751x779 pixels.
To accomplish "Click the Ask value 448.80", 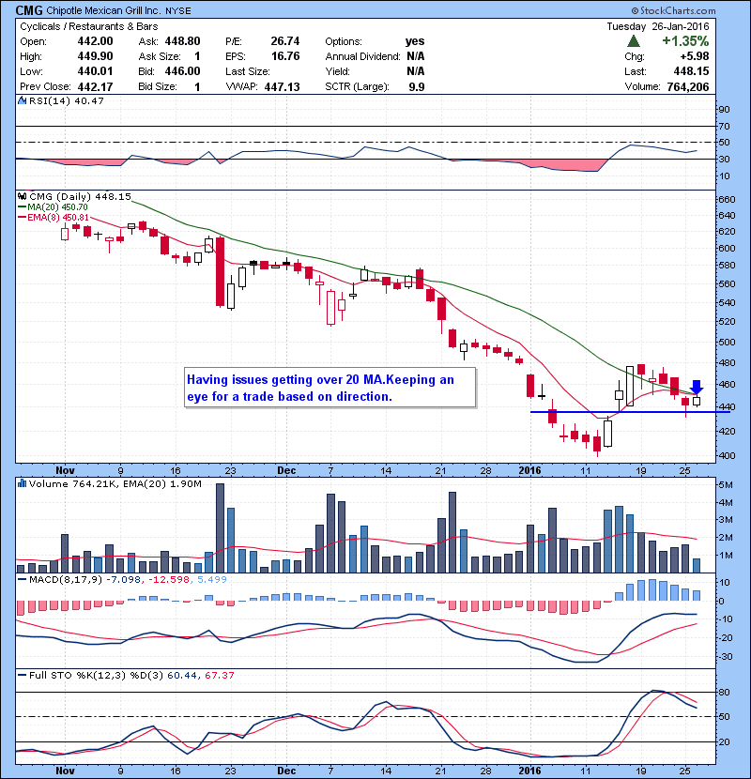I will click(182, 41).
